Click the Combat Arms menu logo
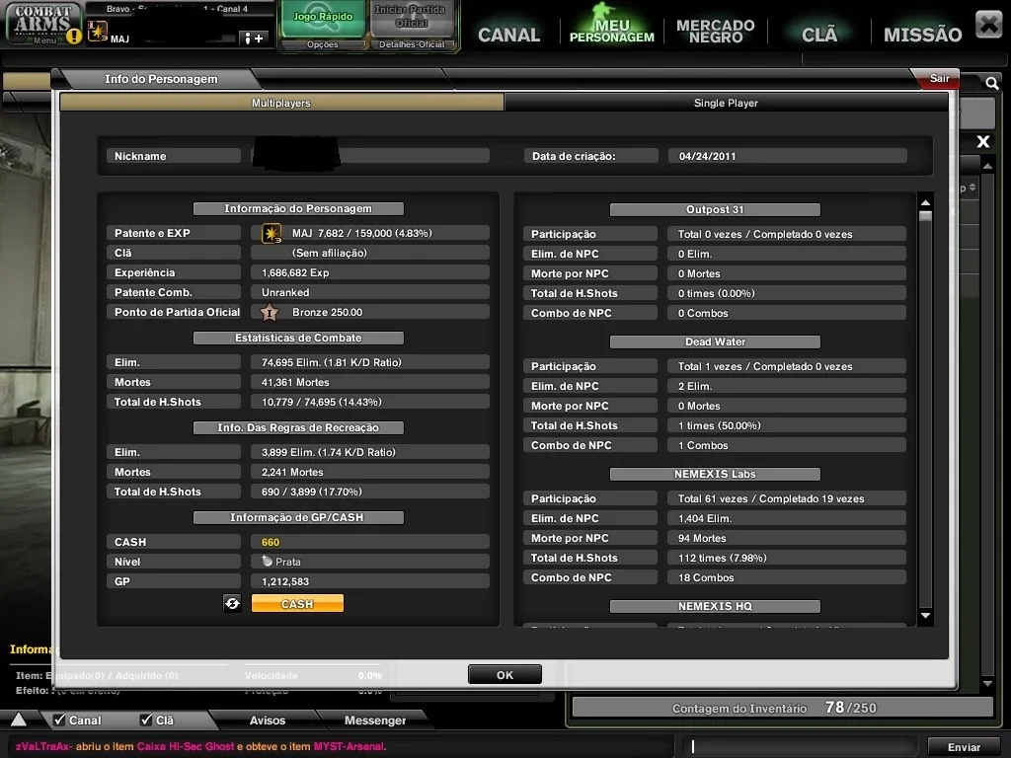Viewport: 1011px width, 758px height. [x=43, y=24]
